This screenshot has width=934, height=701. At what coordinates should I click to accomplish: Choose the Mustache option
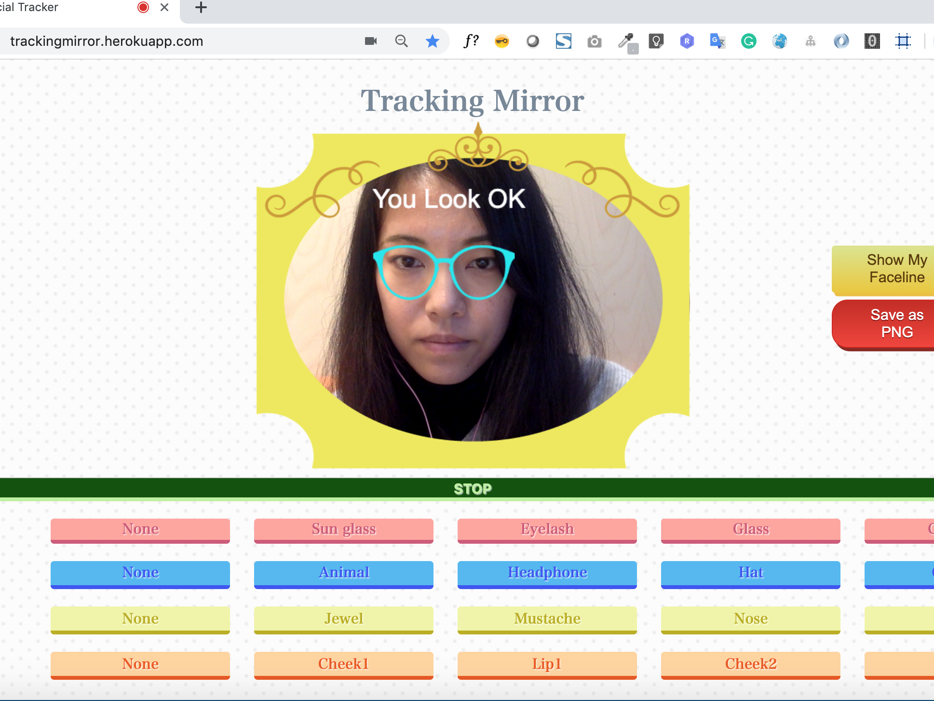click(547, 619)
